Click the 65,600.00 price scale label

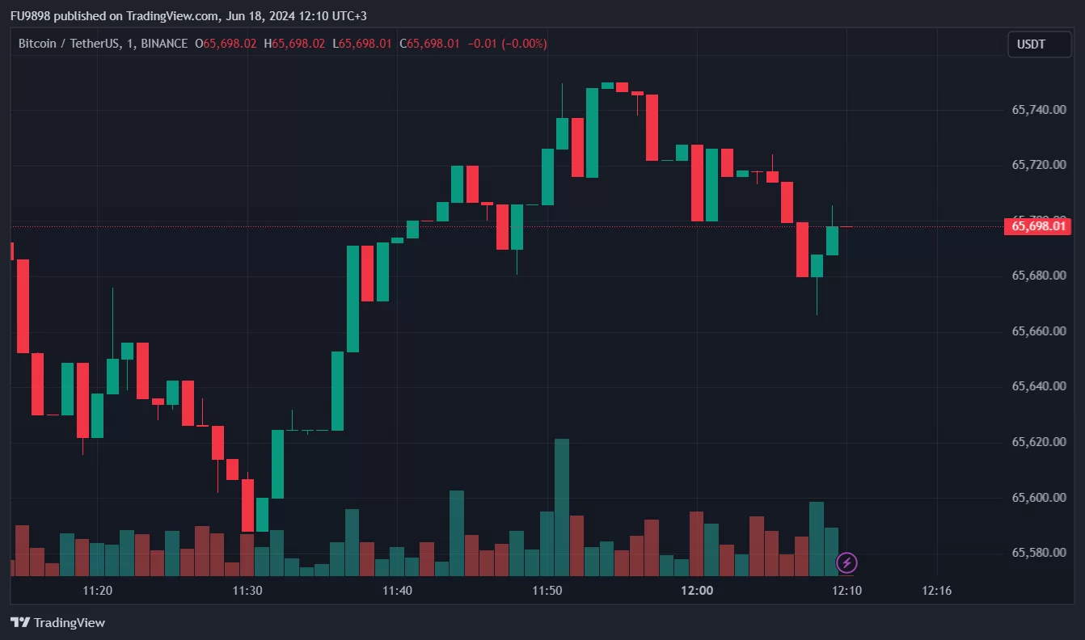1038,498
